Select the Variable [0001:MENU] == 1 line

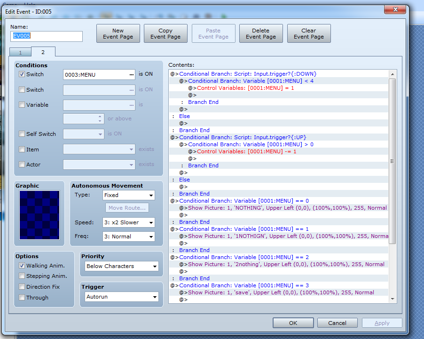pos(279,229)
